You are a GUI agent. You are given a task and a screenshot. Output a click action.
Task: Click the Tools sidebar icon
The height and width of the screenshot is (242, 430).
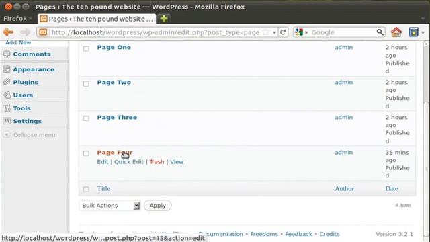point(7,108)
